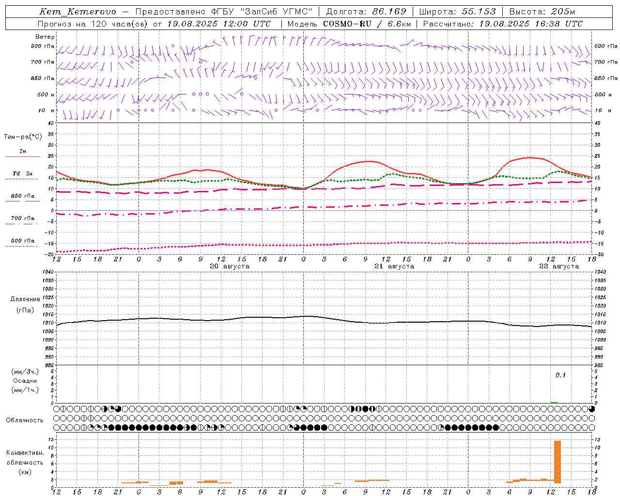Image resolution: width=620 pixels, height=496 pixels.
Task: Click the 'Ветер' wind panel label
Action: tap(45, 37)
